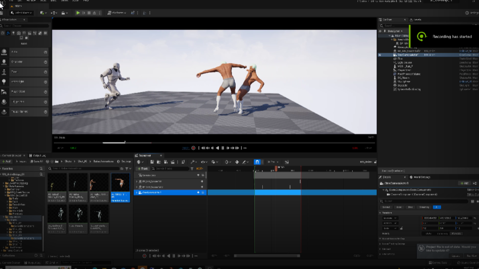Click the Add Track button in Sequencer
The image size is (479, 269).
[142, 168]
